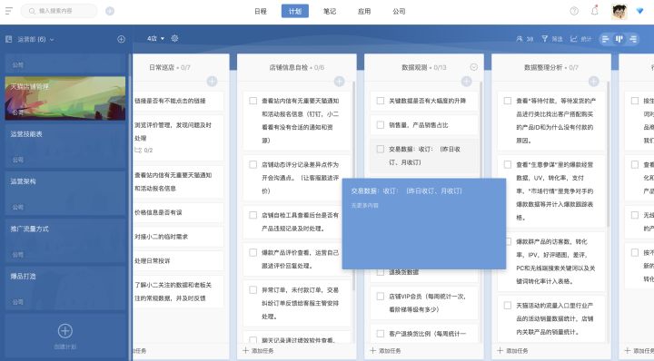Click the 日常巡店 column title
The image size is (654, 361).
click(x=162, y=67)
